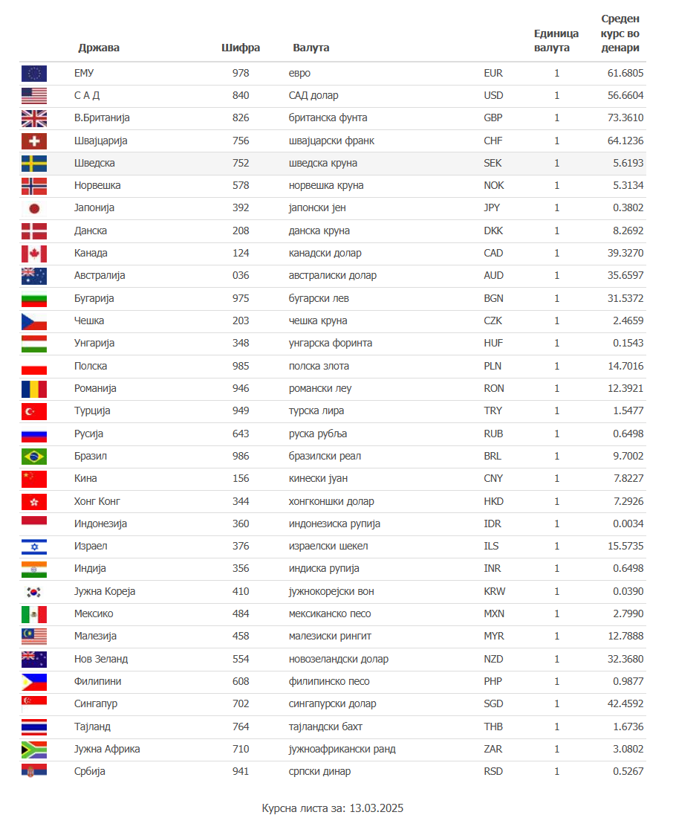Click the euro rate value 61.6805
This screenshot has height=815, width=676.
[x=625, y=73]
